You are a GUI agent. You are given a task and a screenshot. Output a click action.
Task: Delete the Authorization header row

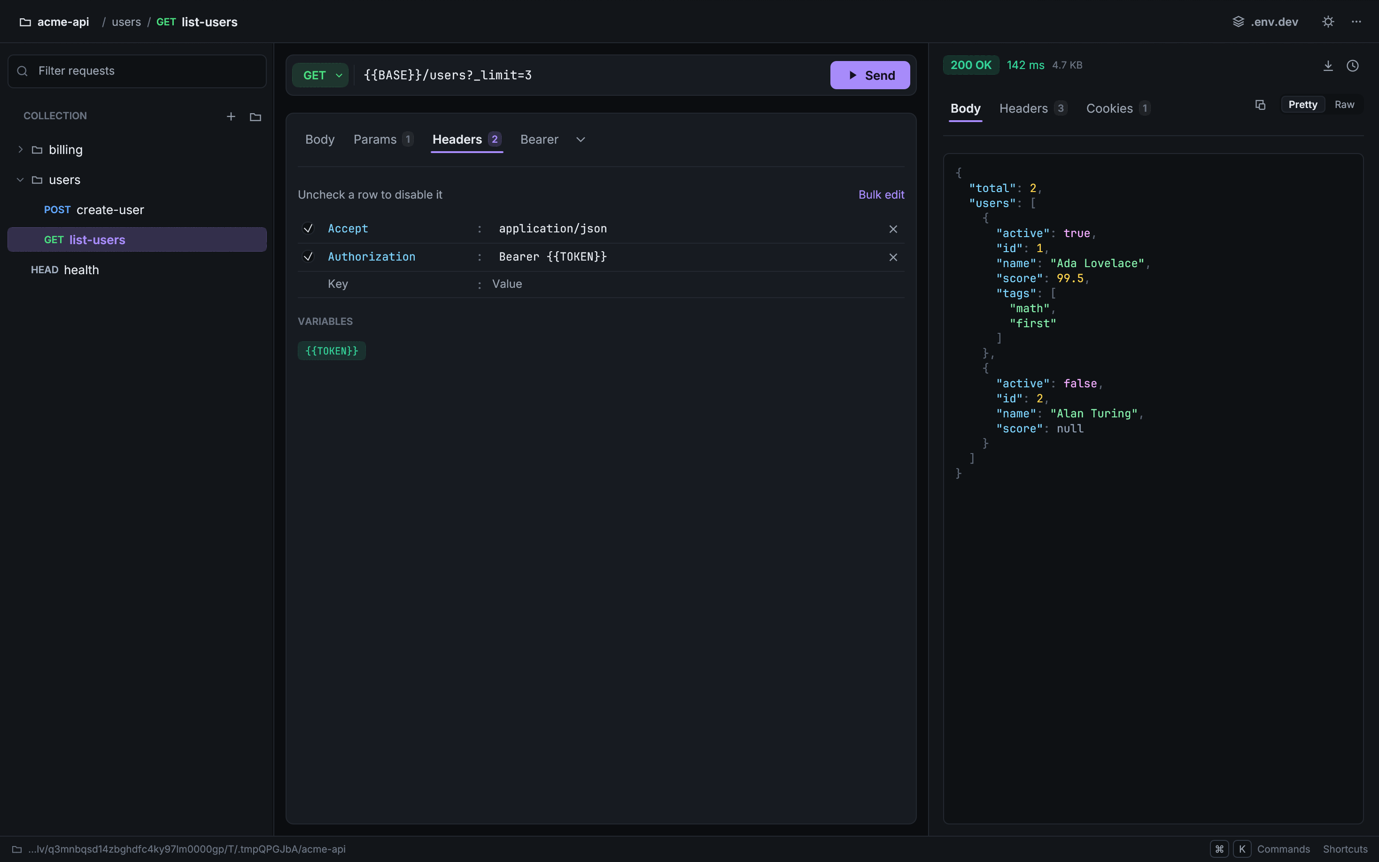click(893, 257)
